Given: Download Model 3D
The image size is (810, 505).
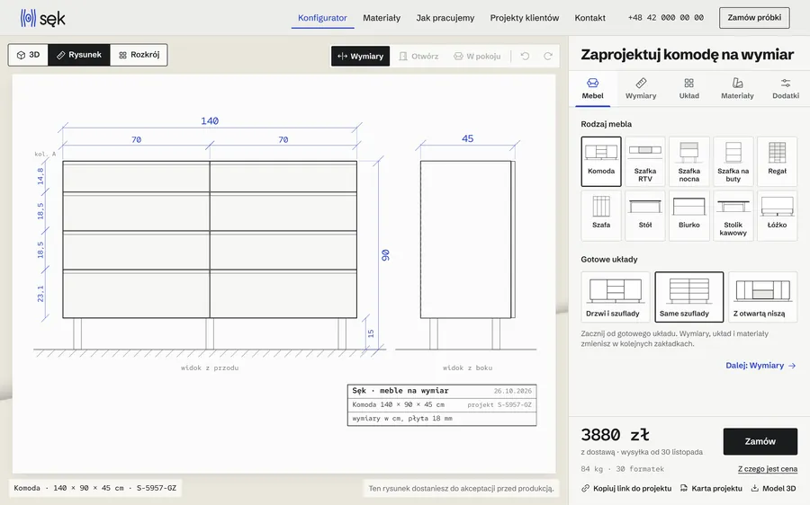Looking at the screenshot, I should 773,489.
